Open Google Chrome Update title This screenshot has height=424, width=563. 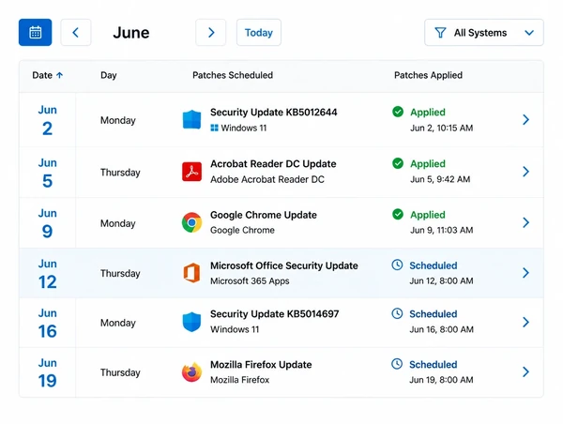264,215
